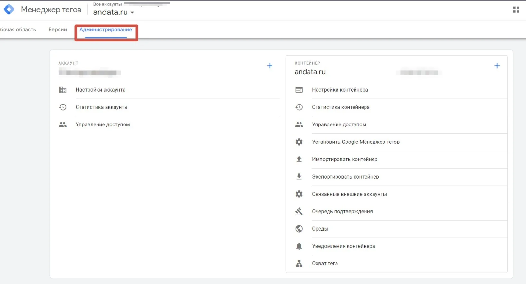Viewport: 526px width, 284px height.
Task: Click the building icon for Настройки аккаунта
Action: [x=63, y=90]
